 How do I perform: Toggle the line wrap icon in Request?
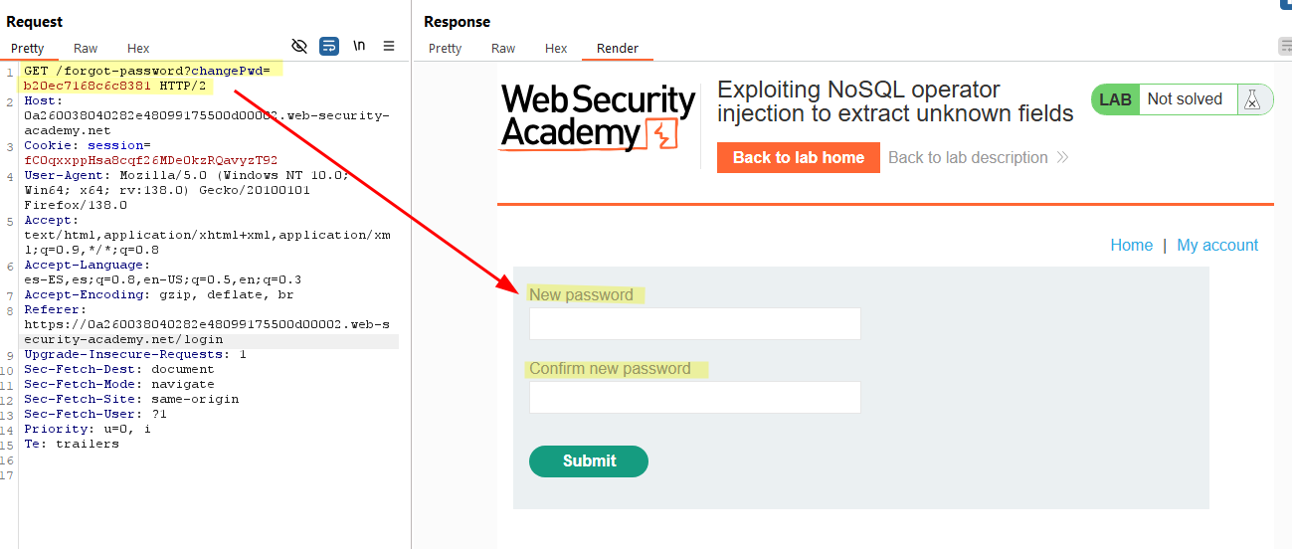pyautogui.click(x=329, y=46)
